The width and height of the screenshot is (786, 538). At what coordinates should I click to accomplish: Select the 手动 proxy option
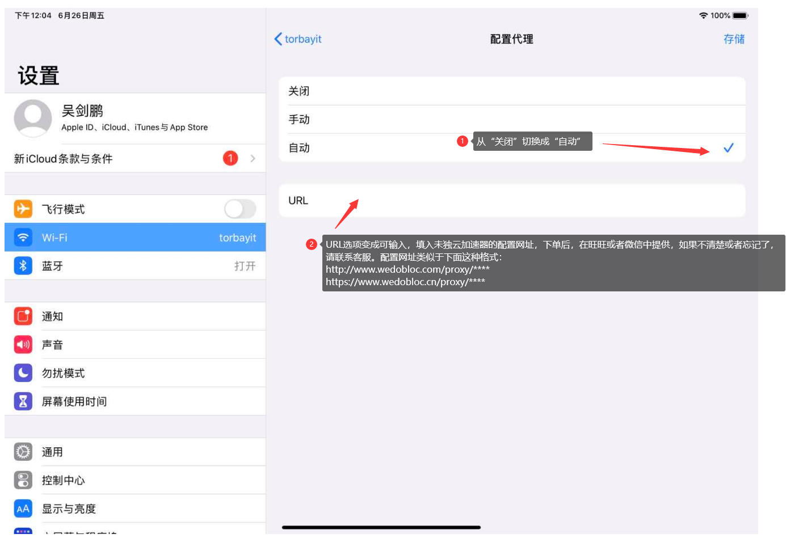click(x=511, y=120)
